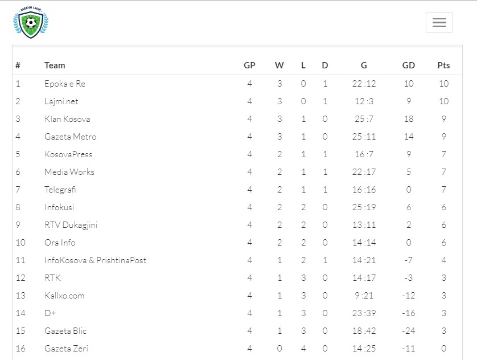Open the KosovaPress team entry

click(68, 154)
